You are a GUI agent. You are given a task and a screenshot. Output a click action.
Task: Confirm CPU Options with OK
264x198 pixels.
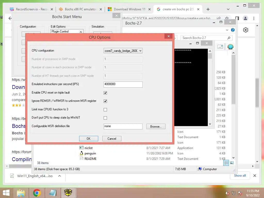click(x=89, y=138)
